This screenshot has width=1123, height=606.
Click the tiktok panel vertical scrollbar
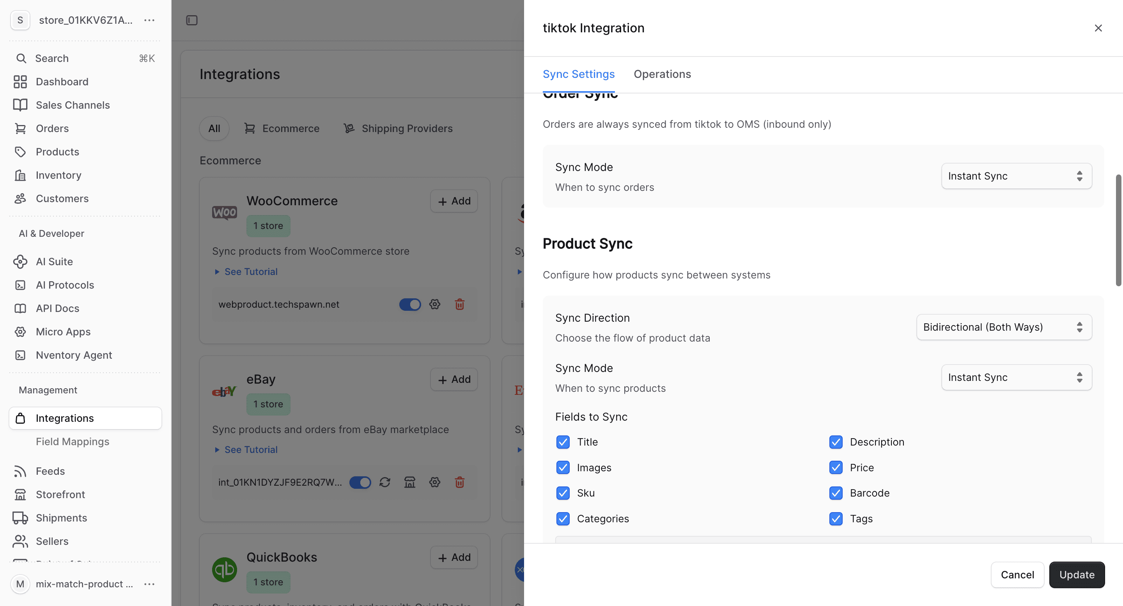(x=1118, y=230)
